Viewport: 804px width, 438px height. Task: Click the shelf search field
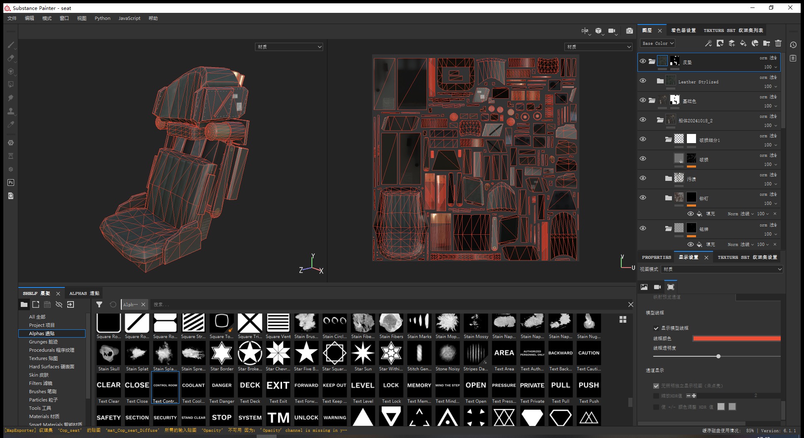[388, 304]
